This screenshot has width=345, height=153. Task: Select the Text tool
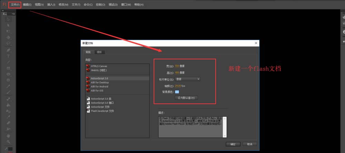pos(8,56)
